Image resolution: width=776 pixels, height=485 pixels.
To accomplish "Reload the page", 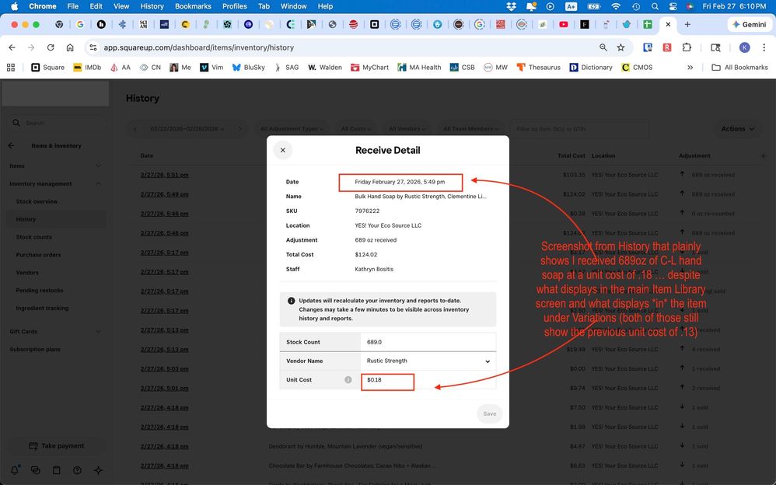I will pyautogui.click(x=51, y=47).
